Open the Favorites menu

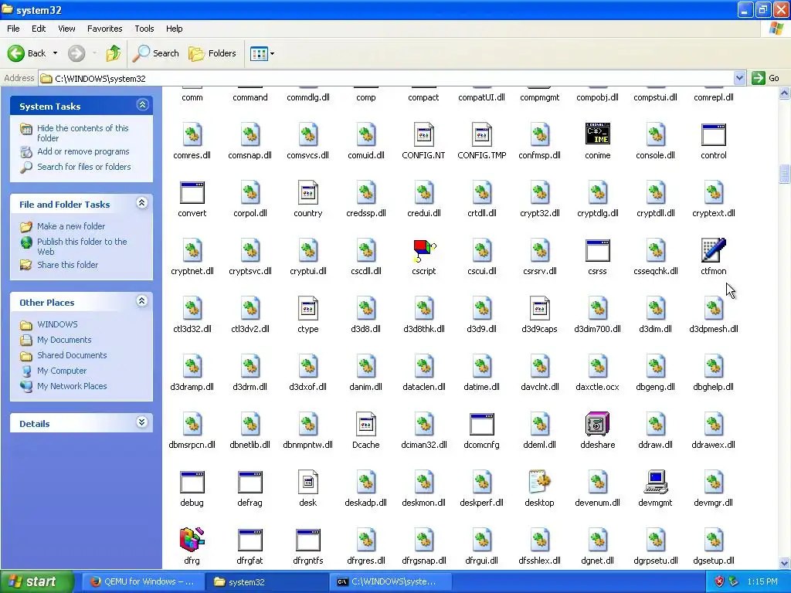[105, 29]
